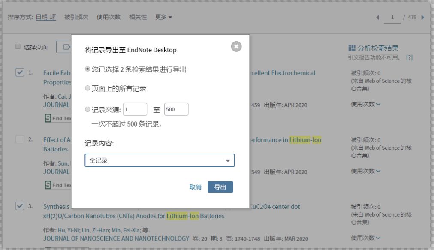Toggle the 选择页面 checkbox
434x250 pixels.
coord(18,46)
